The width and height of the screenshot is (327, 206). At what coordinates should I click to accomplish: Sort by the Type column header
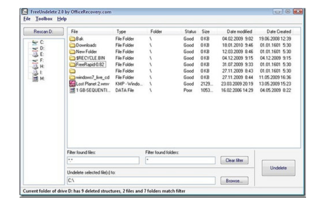[x=121, y=32]
